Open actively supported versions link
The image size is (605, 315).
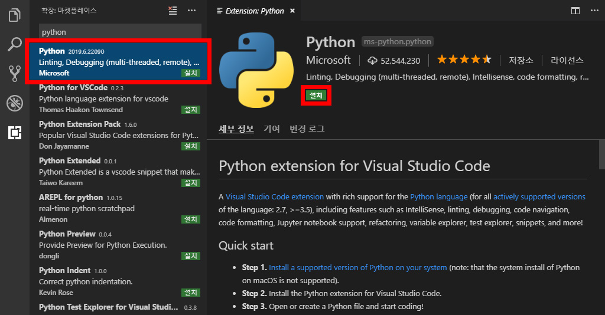[x=539, y=197]
